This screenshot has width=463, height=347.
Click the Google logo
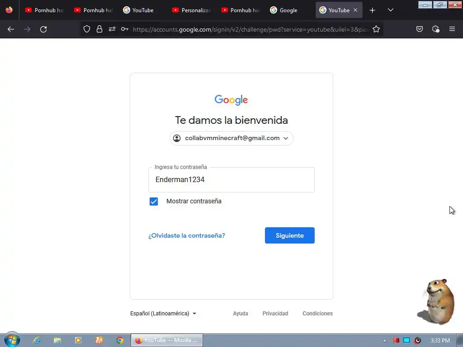point(231,100)
